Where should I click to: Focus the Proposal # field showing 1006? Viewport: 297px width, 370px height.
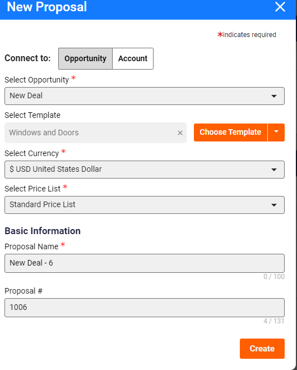pyautogui.click(x=145, y=308)
